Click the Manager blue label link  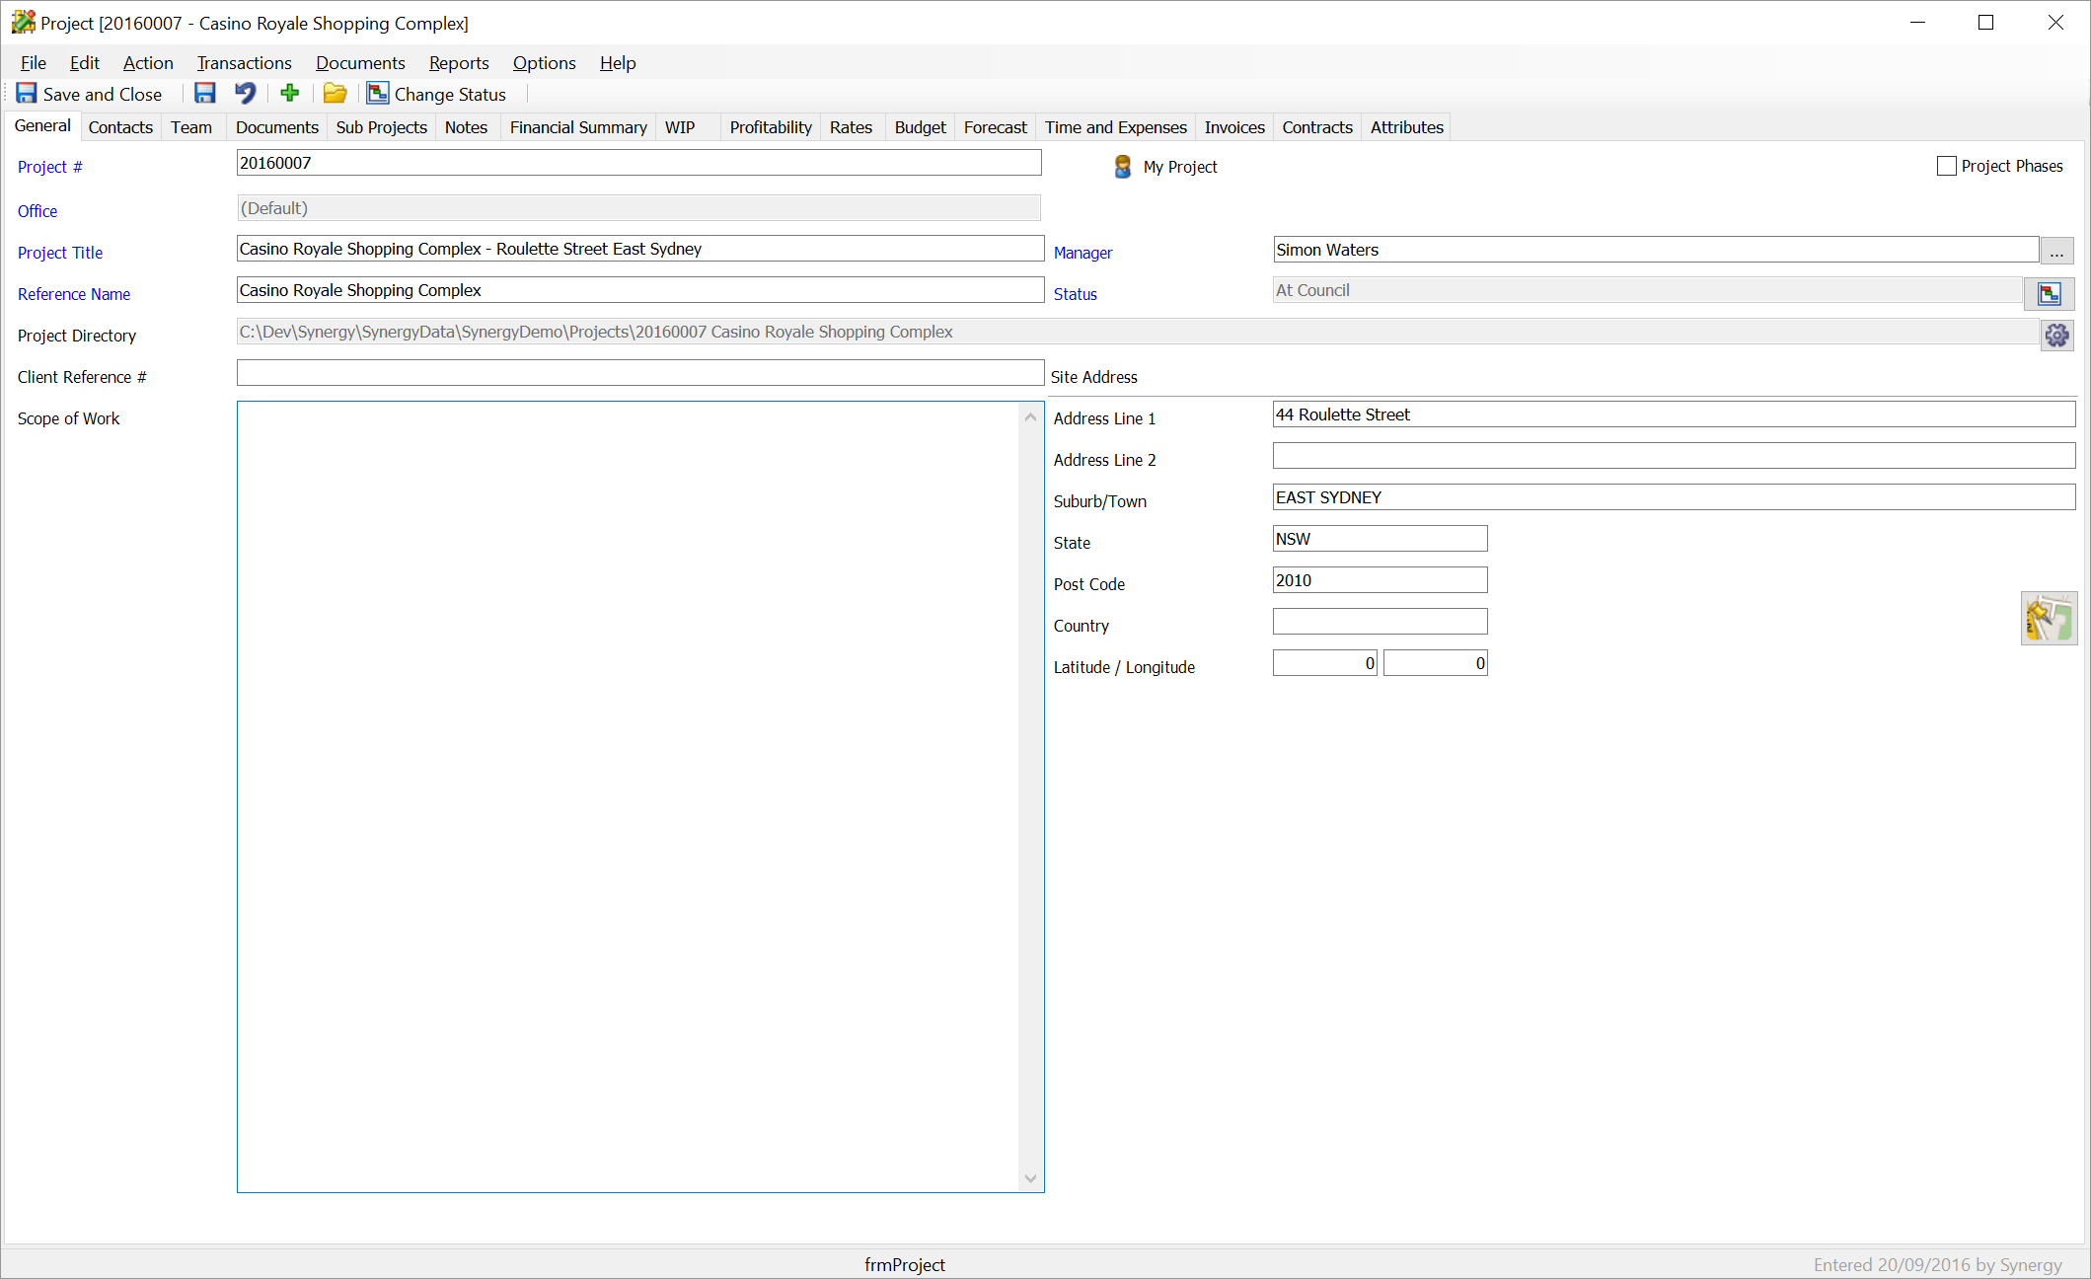click(x=1083, y=253)
